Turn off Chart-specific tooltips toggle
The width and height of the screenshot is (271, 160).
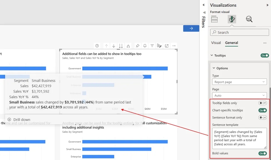pyautogui.click(x=263, y=110)
